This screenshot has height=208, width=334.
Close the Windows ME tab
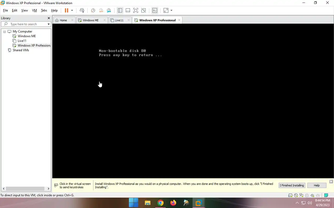tap(105, 20)
